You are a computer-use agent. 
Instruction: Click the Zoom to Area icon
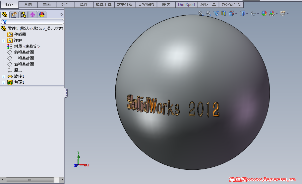coord(209,13)
